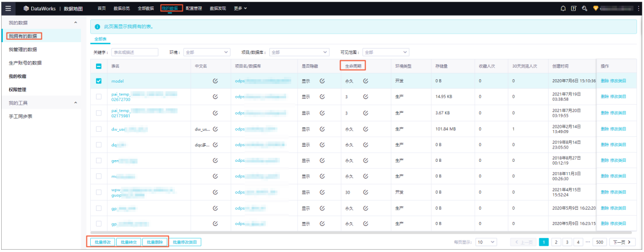
Task: Edit lifecycle for pai_temp 02175981 row
Action: tap(365, 113)
